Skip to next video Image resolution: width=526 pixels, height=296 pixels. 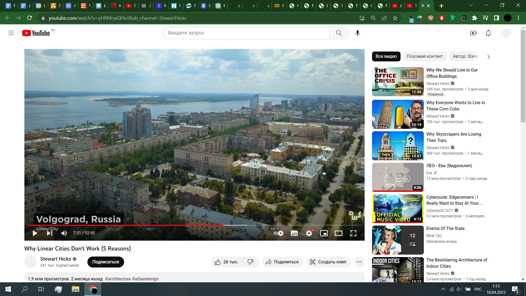(50, 233)
